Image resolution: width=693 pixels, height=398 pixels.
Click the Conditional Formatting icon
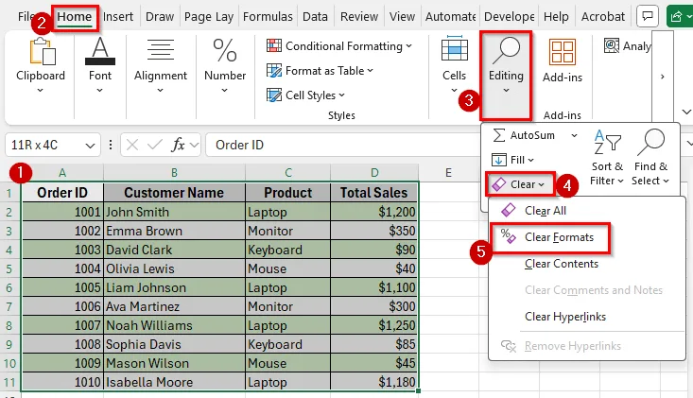274,45
